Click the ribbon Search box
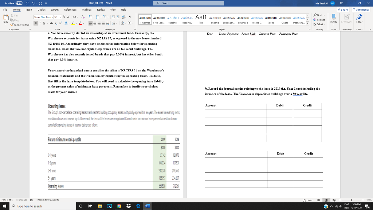 pos(188,3)
